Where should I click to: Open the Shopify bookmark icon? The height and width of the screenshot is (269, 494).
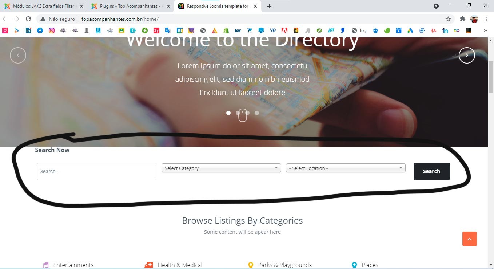point(226,30)
